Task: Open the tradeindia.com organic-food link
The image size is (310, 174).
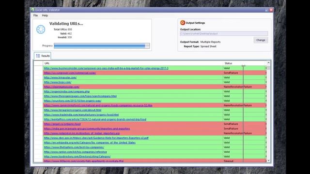Action: [81, 115]
